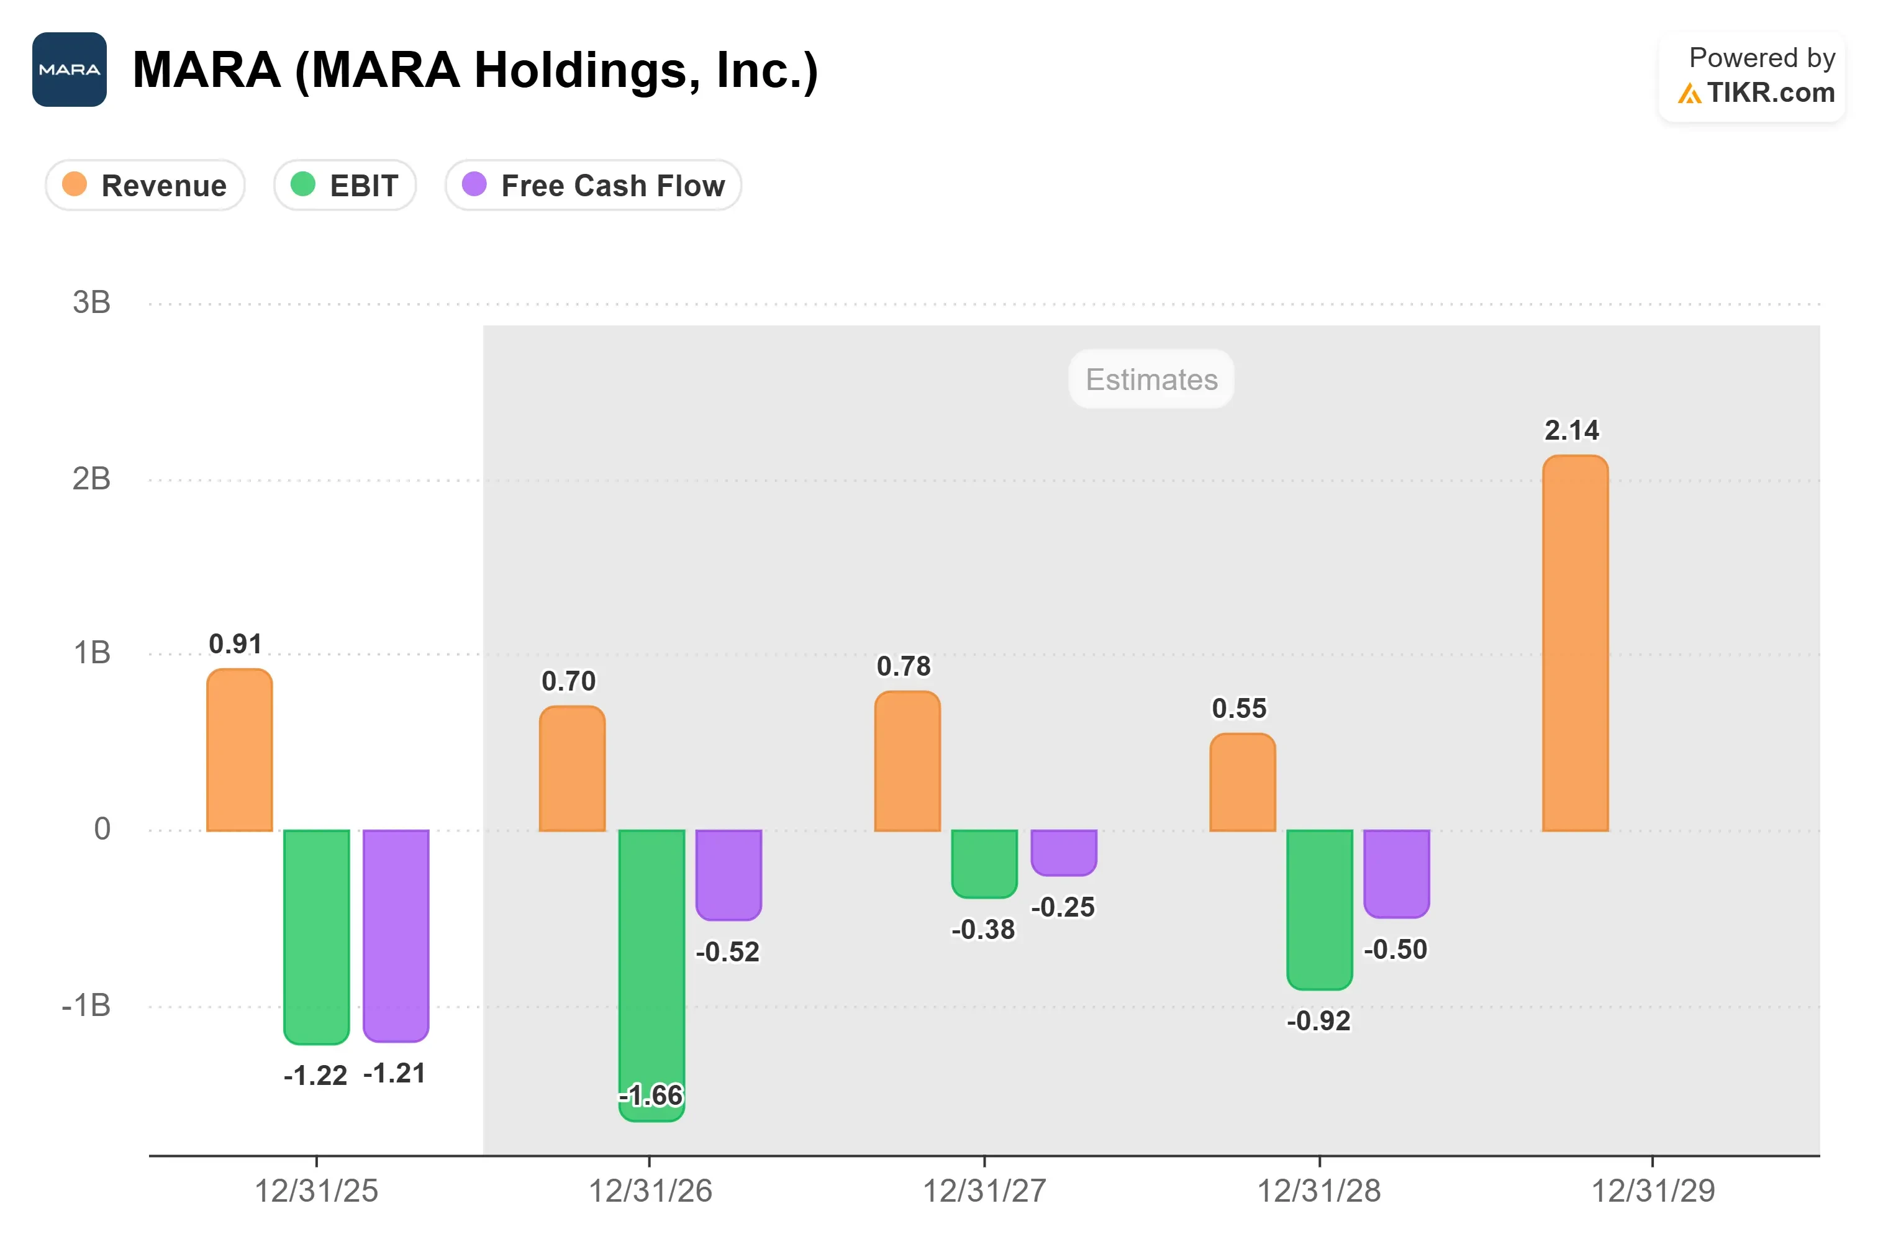Click the 12/31/26 x-axis date label
Image resolution: width=1878 pixels, height=1252 pixels.
pyautogui.click(x=650, y=1191)
